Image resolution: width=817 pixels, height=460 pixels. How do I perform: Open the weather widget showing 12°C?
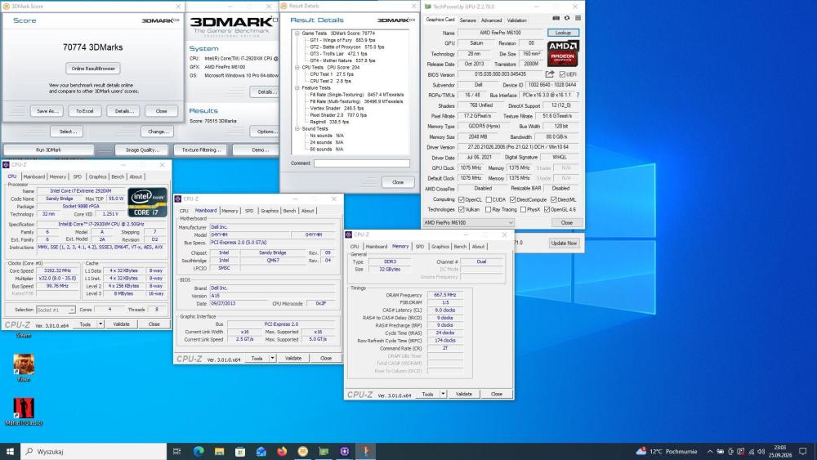click(x=667, y=451)
